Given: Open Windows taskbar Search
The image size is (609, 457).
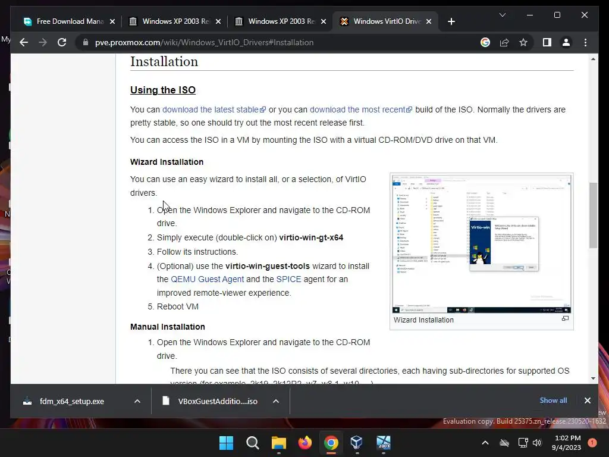Looking at the screenshot, I should (252, 443).
